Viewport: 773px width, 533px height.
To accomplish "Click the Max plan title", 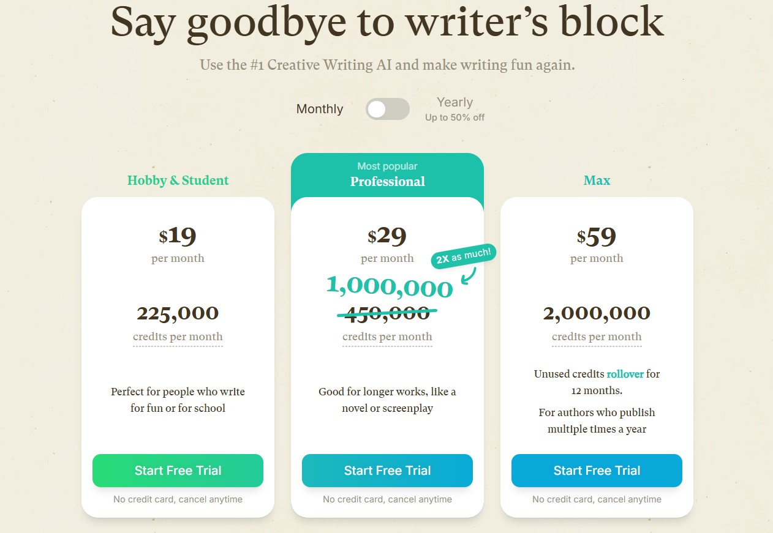I will pos(597,181).
